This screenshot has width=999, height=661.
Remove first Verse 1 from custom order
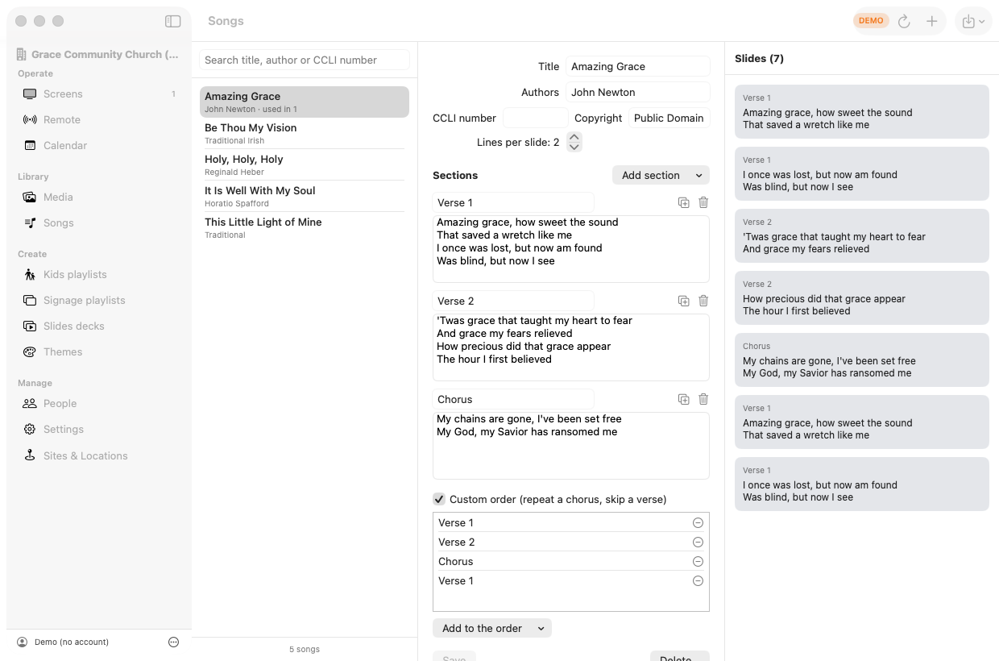[698, 522]
